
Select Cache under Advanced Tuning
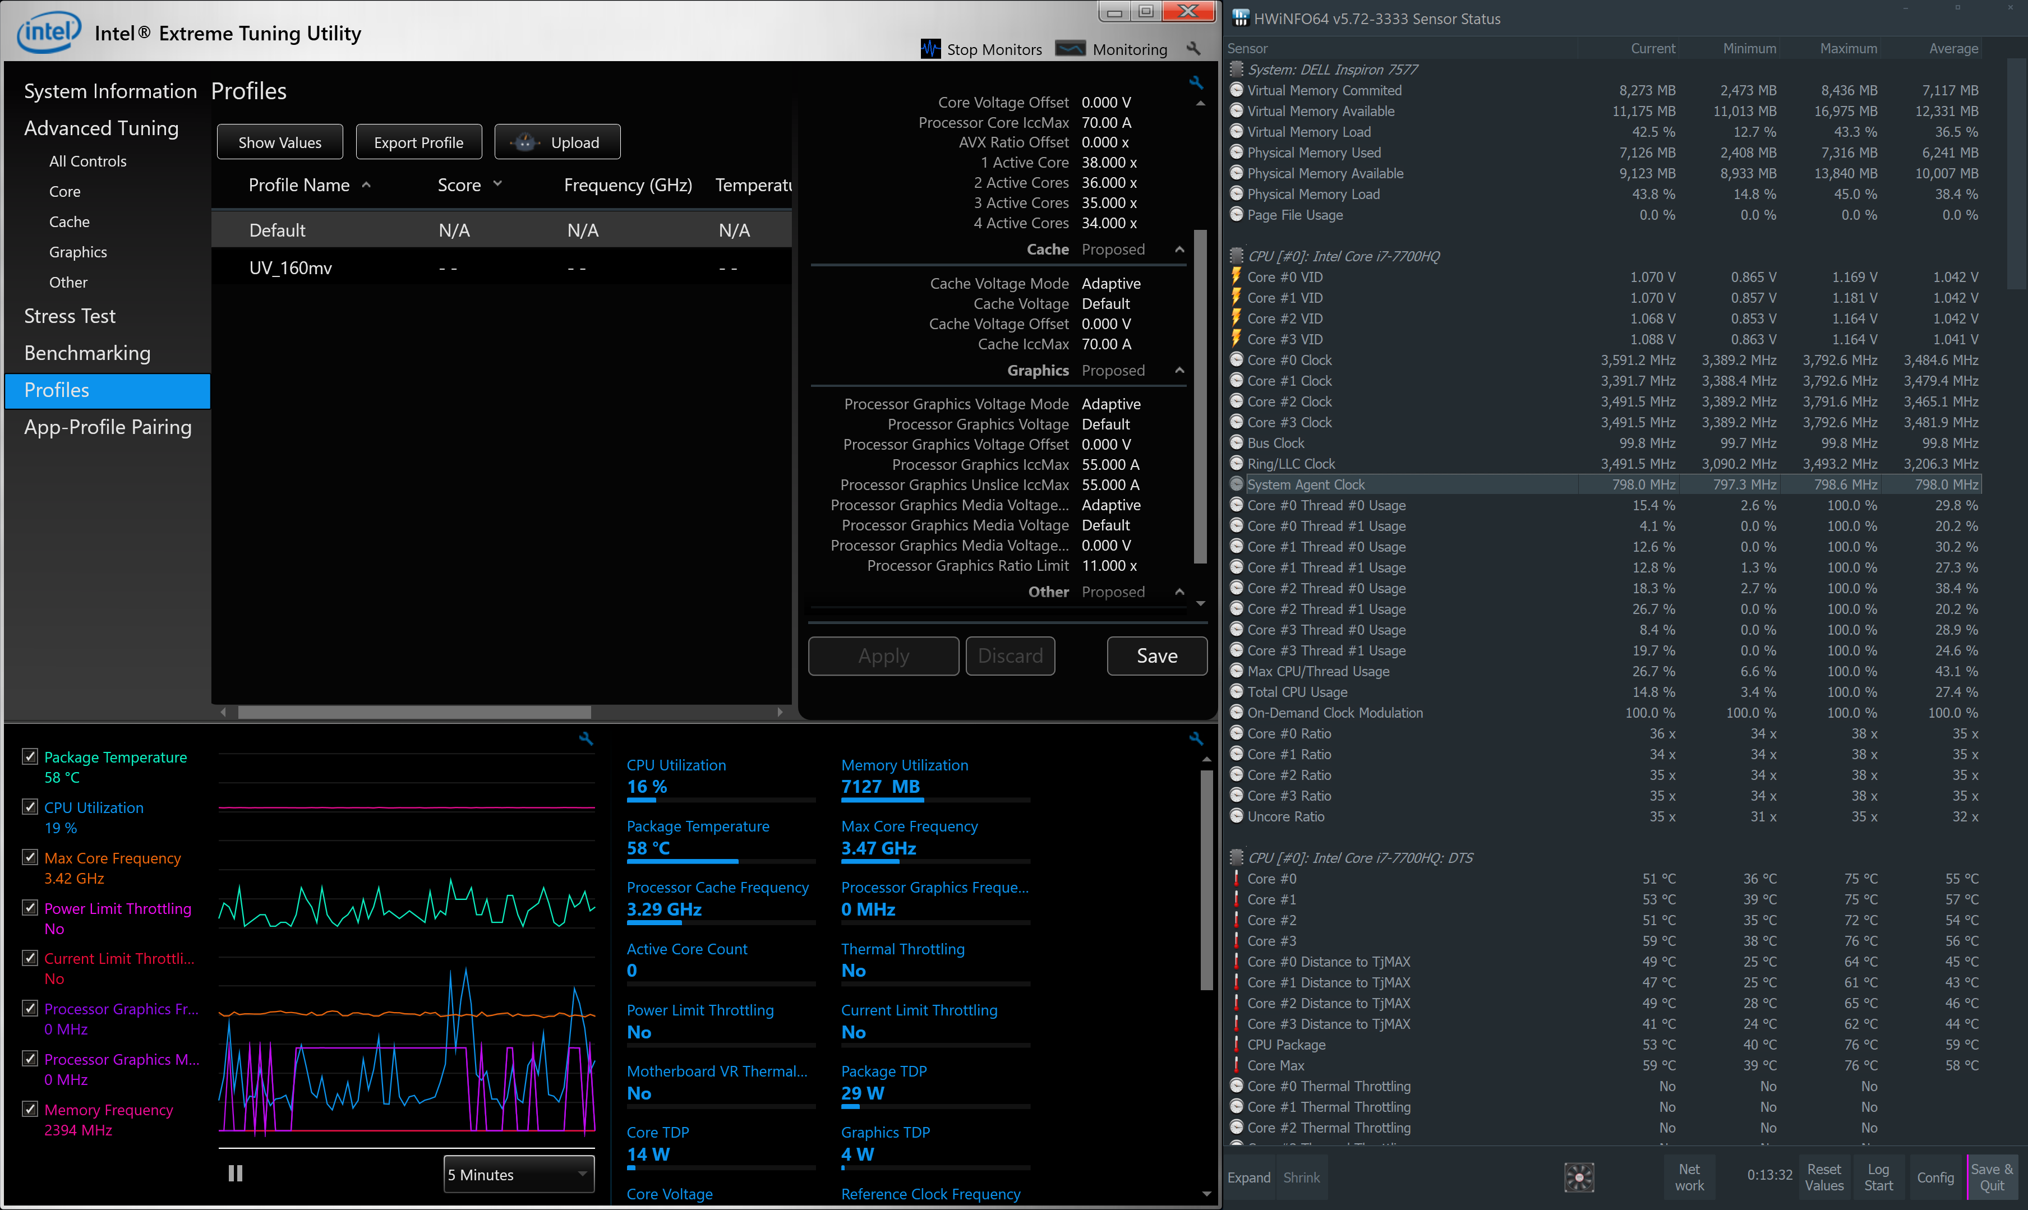pos(68,221)
